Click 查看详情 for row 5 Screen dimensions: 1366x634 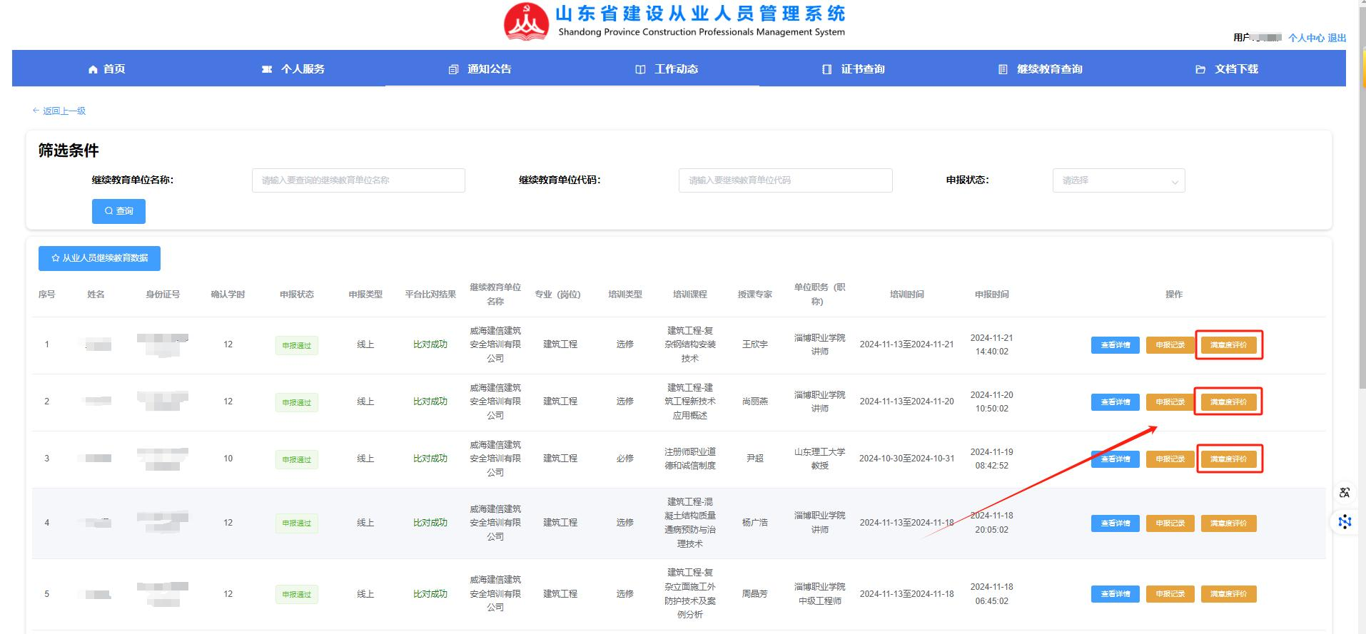(1115, 594)
